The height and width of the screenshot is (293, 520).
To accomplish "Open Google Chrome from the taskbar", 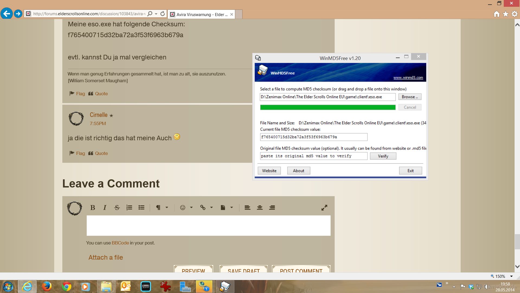I will click(66, 286).
